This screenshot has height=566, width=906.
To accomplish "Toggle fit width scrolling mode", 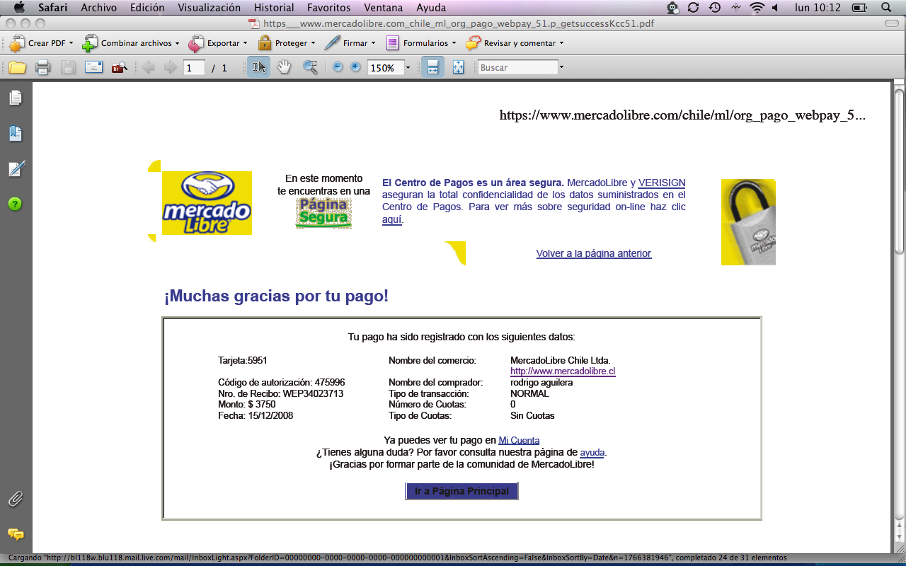I will tap(433, 67).
